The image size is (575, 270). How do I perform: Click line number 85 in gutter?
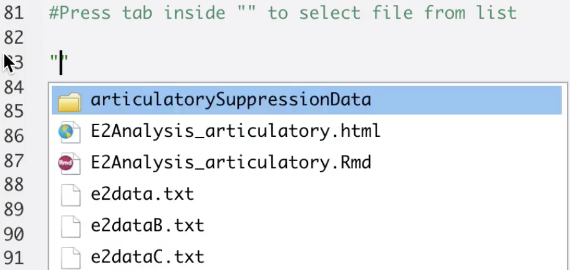[13, 111]
